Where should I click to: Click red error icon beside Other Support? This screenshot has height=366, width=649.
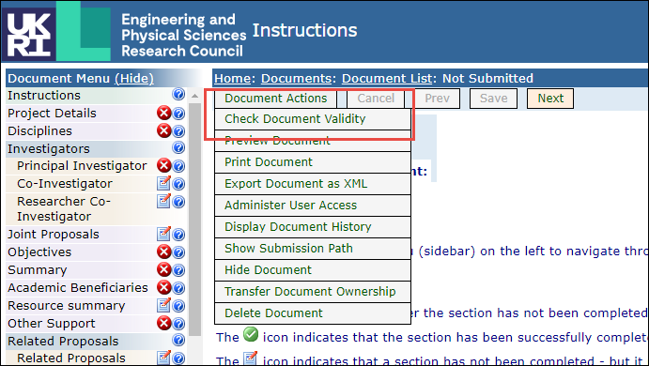coord(164,323)
